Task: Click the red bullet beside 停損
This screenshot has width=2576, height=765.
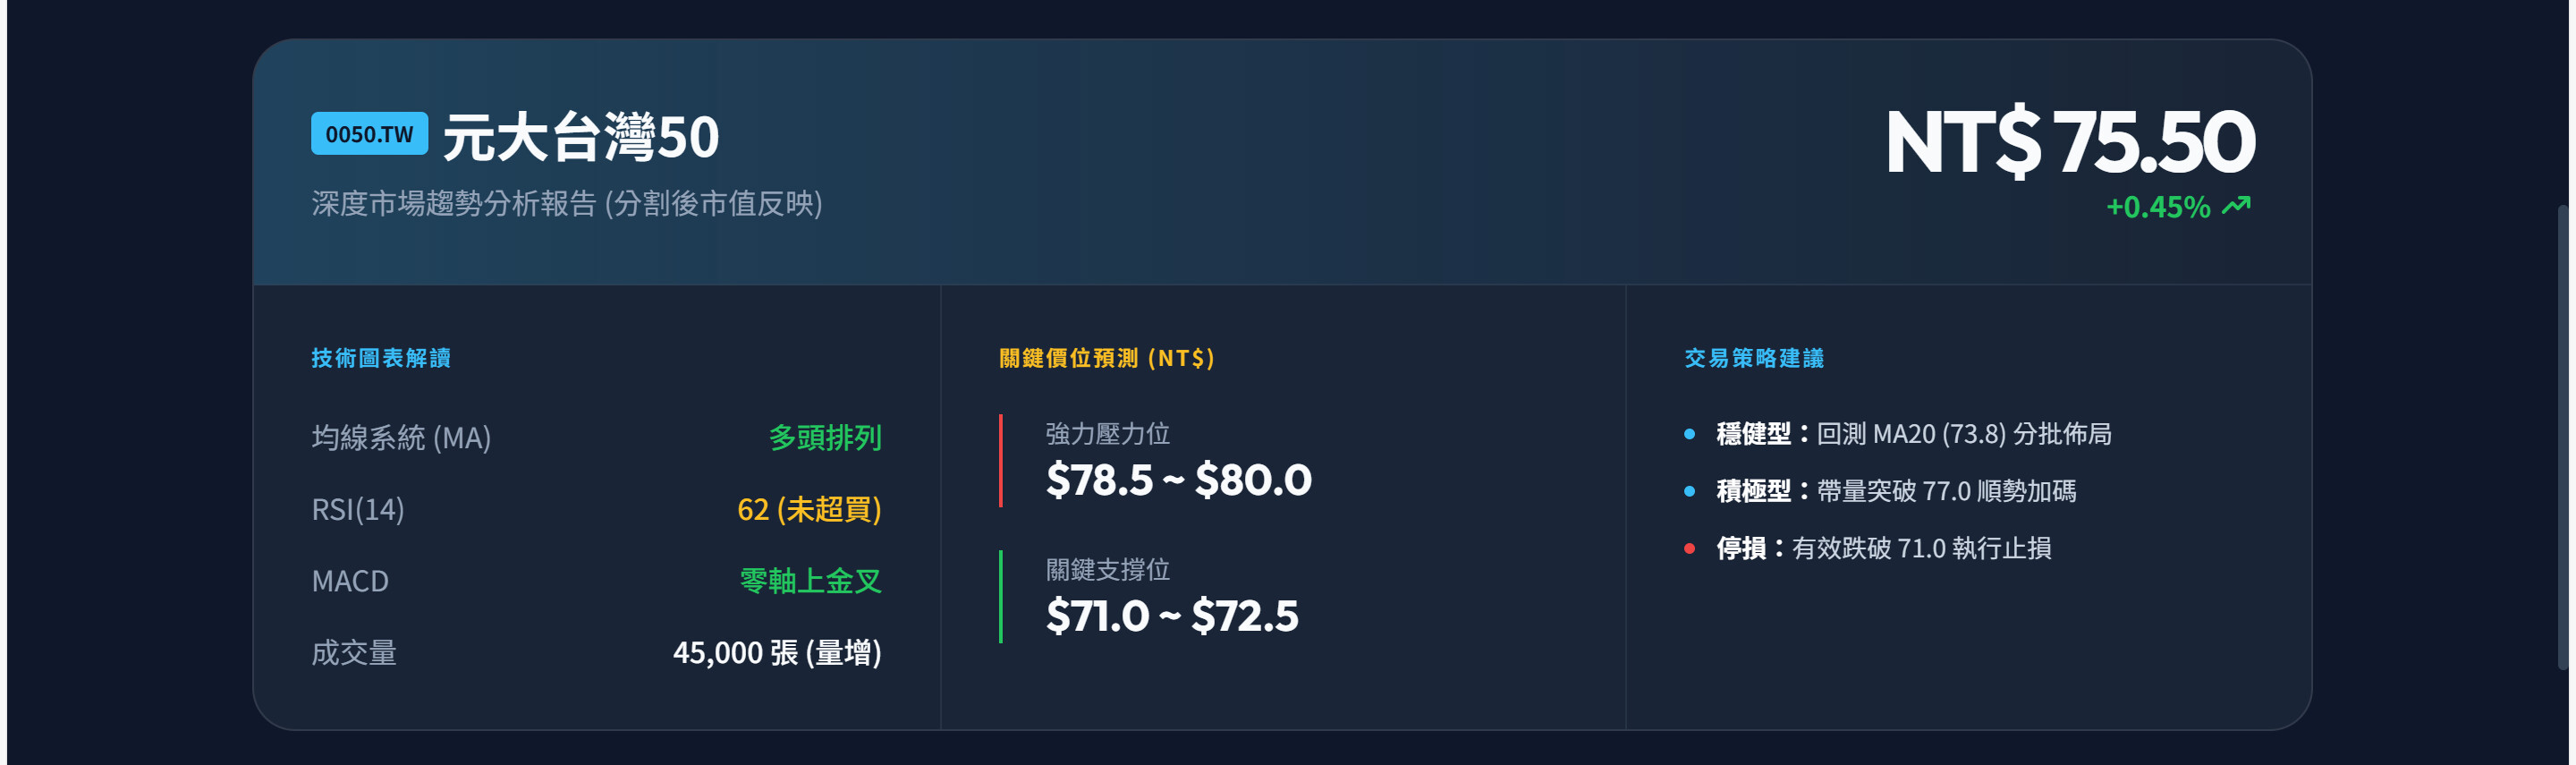Action: 1689,548
